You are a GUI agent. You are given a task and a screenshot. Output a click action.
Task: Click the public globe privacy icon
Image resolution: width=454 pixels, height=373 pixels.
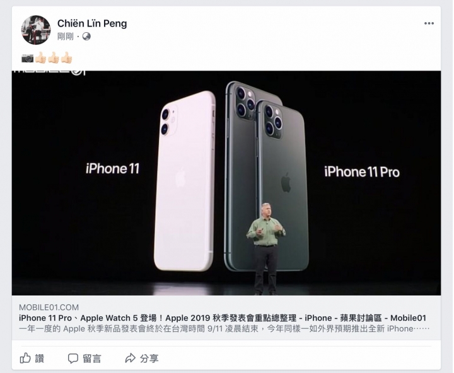click(86, 37)
